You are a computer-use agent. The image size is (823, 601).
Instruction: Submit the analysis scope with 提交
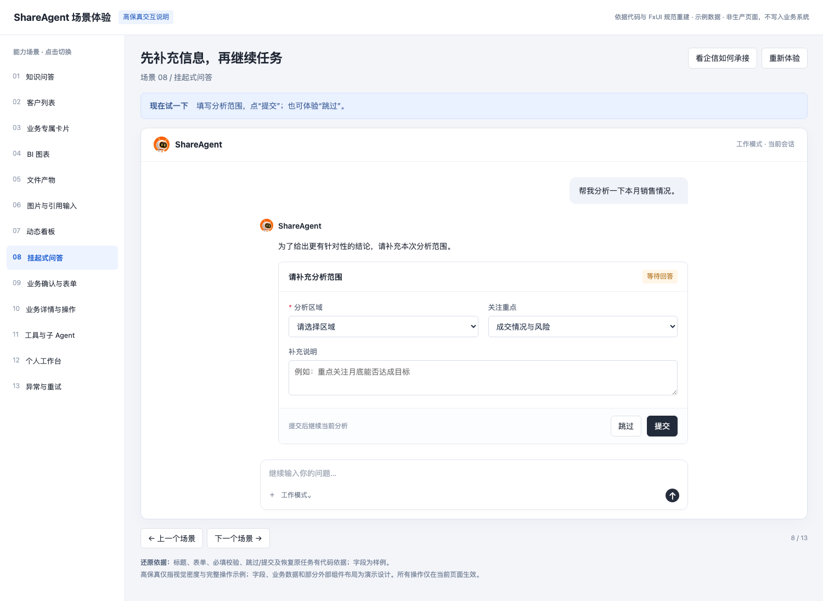662,426
